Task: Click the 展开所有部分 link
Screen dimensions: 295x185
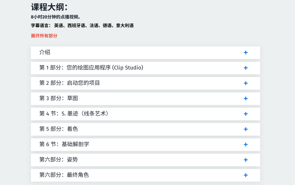Action: 44,36
